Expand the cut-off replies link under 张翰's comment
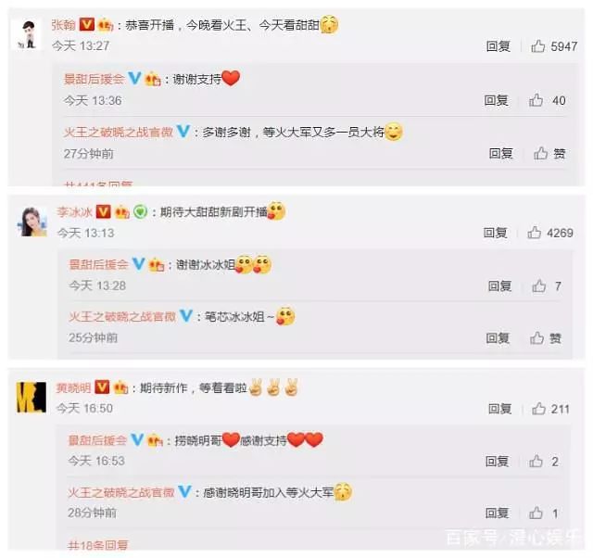 (x=98, y=184)
